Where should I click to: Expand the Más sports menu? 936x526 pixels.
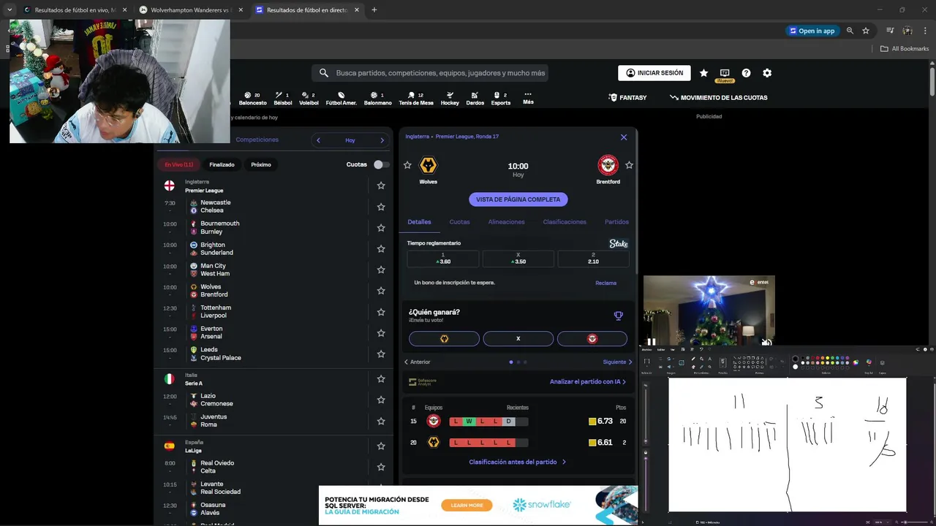pos(528,98)
